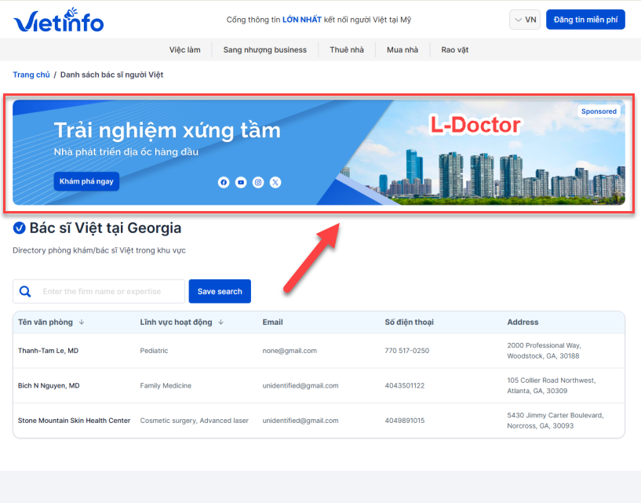
Task: Open Sang nhượng business menu item
Action: coord(265,50)
